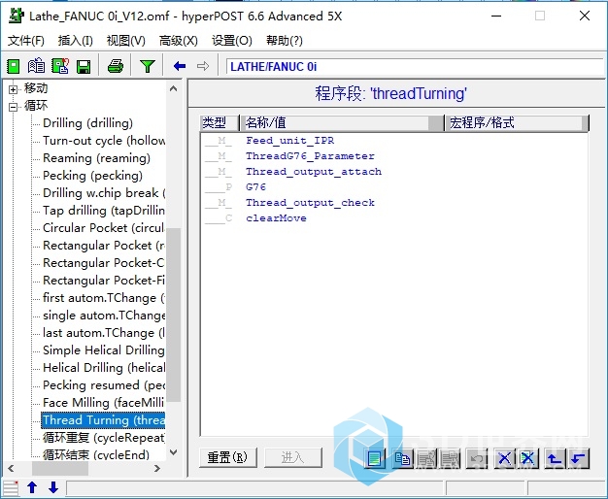
Task: Select last autom.TChange tree item
Action: (x=104, y=333)
